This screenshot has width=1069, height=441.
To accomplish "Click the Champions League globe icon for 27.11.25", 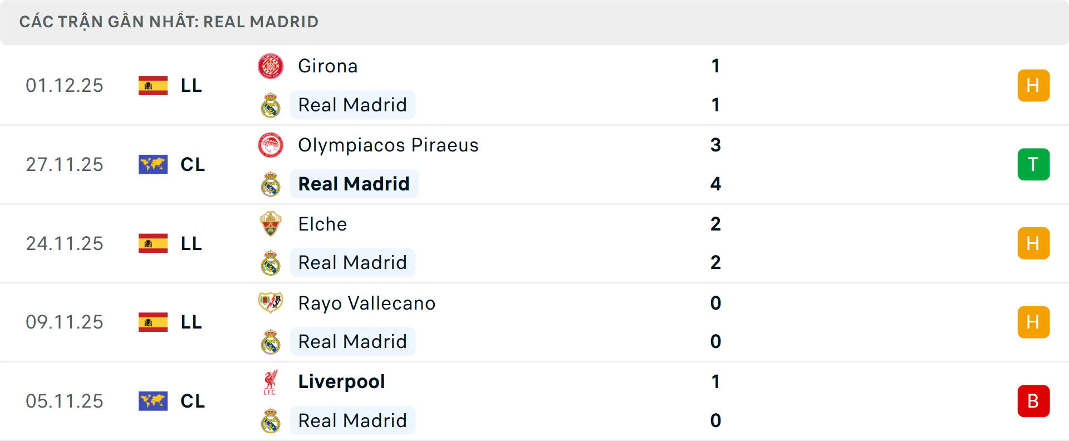I will pos(153,164).
